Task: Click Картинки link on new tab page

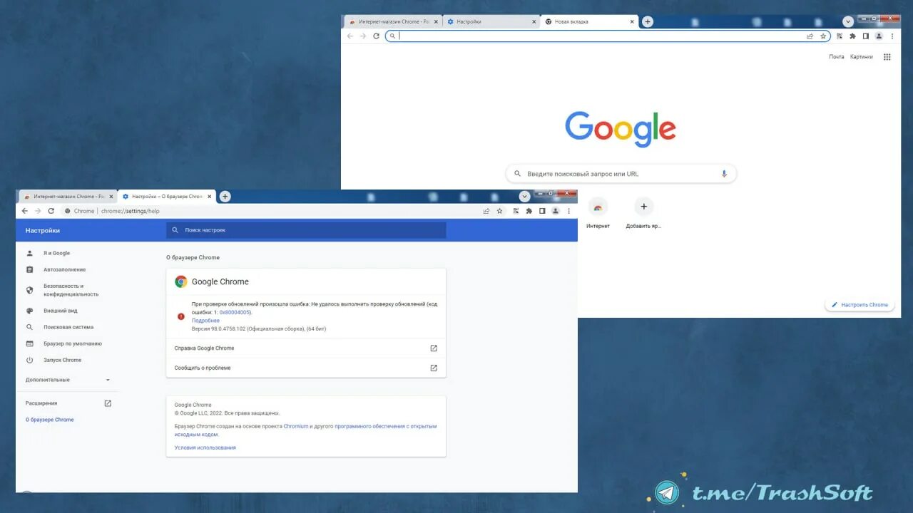Action: tap(861, 57)
